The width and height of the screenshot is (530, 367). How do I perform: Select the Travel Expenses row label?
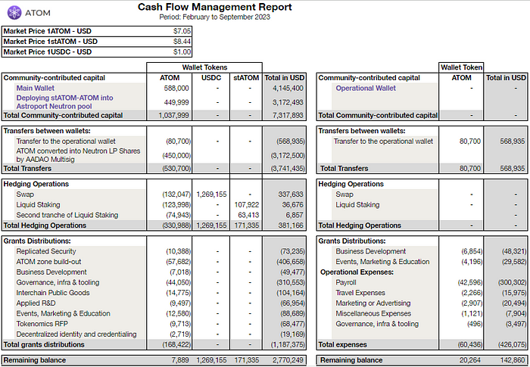pyautogui.click(x=360, y=293)
